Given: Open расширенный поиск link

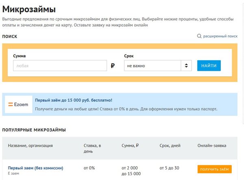Looking at the screenshot, I should click(220, 36).
